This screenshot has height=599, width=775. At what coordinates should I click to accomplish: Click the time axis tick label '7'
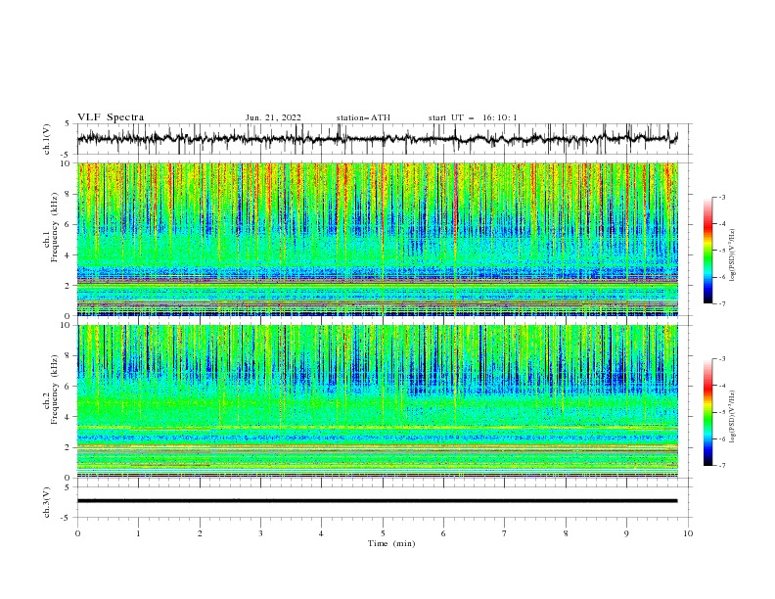point(505,533)
